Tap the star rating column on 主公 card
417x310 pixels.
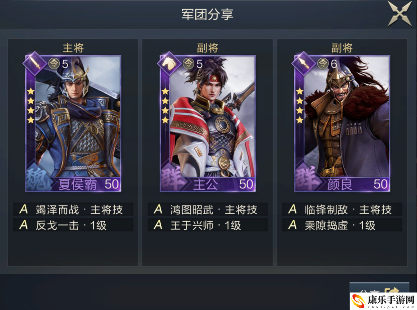[x=165, y=106]
